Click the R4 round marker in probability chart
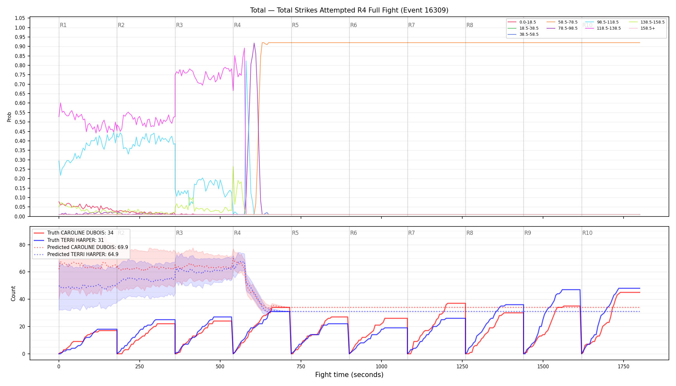This screenshot has height=386, width=676. click(x=237, y=25)
